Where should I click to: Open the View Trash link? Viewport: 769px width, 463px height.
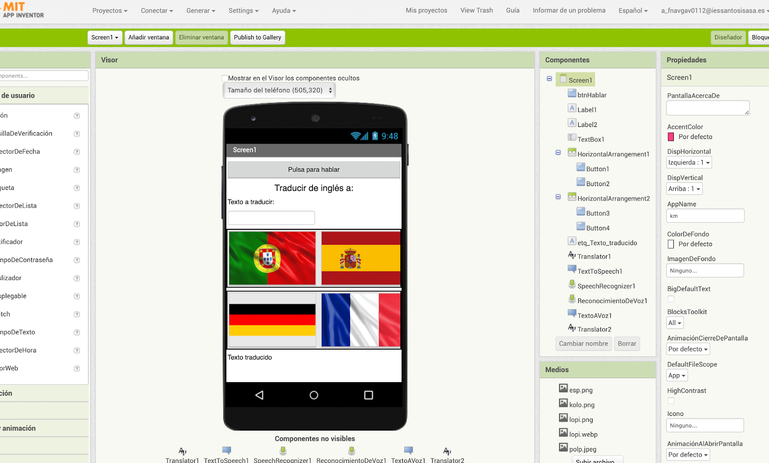(477, 11)
